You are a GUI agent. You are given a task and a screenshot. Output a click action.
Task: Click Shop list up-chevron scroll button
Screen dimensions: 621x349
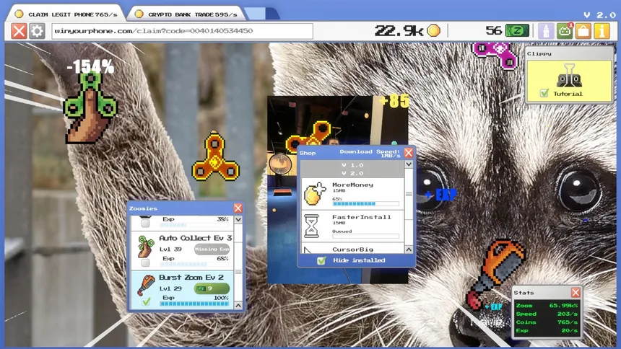409,249
